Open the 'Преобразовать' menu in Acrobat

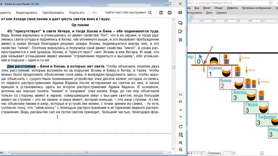[x=53, y=13]
